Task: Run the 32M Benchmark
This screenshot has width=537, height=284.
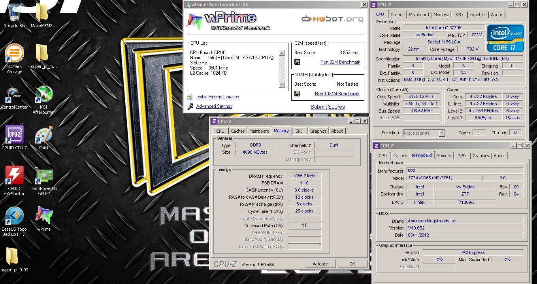Action: pos(340,62)
